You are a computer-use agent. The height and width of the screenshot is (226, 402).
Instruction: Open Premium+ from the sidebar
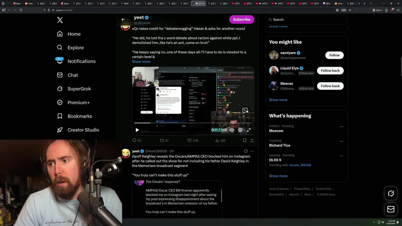(73, 102)
